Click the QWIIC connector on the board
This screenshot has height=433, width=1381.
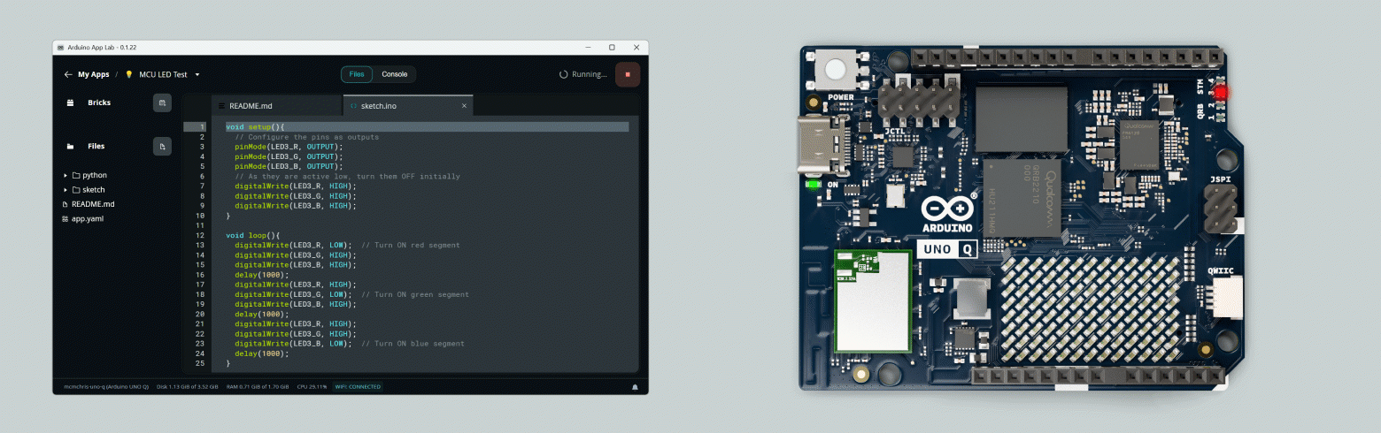(x=1226, y=299)
